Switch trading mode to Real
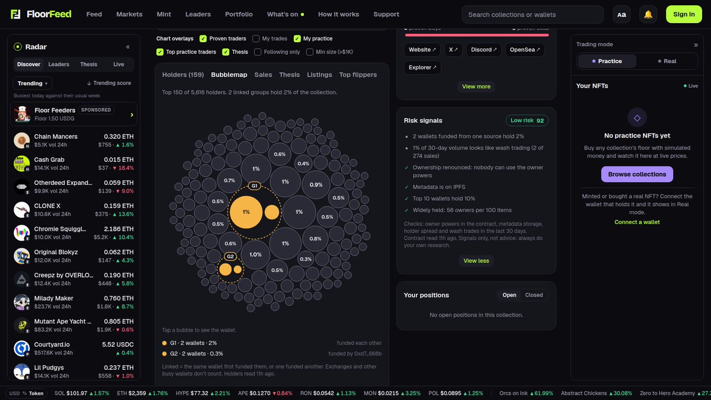711x400 pixels. click(x=667, y=61)
